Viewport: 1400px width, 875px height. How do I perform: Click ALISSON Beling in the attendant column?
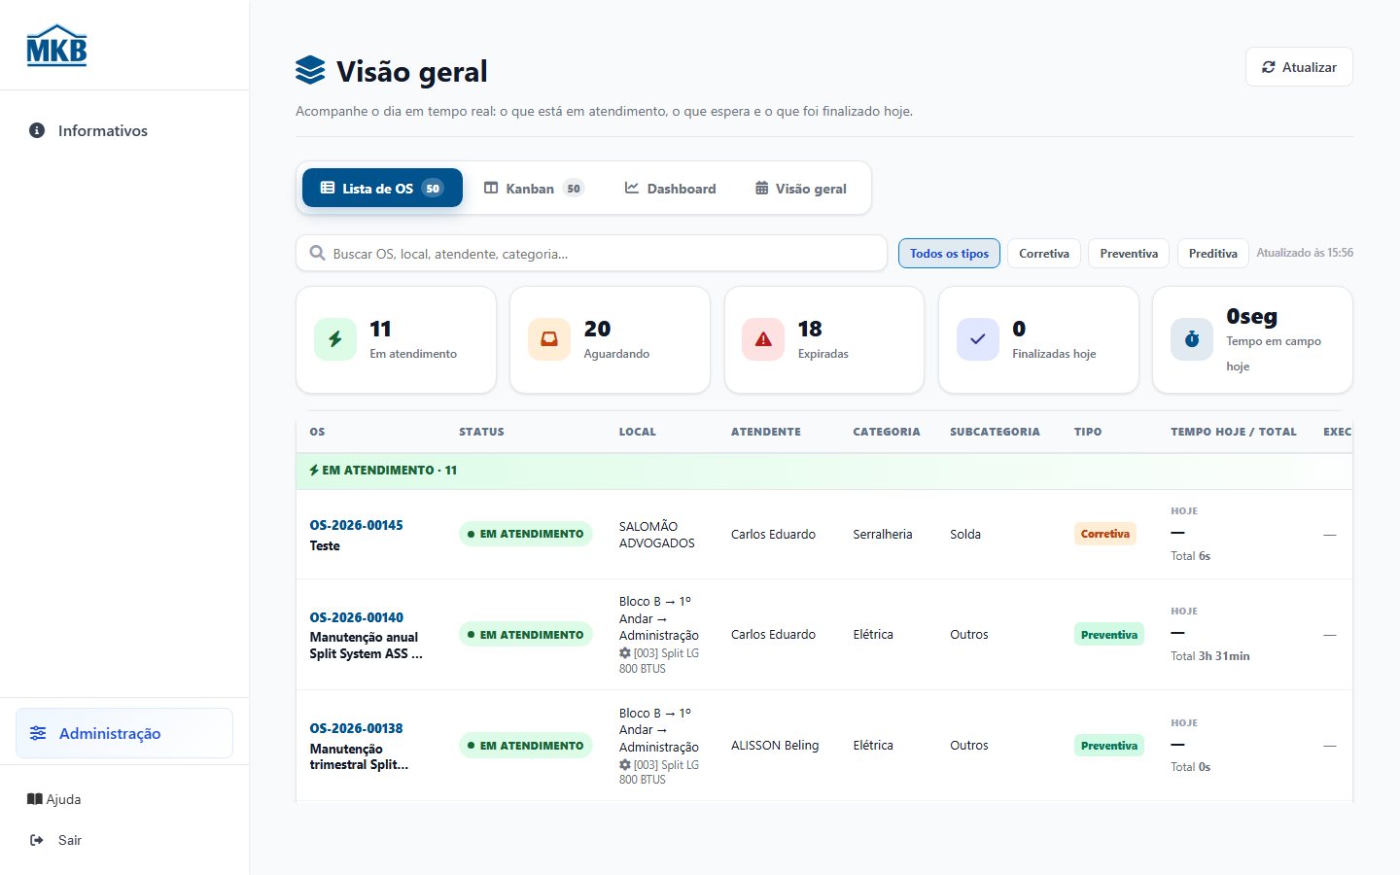[x=775, y=746]
